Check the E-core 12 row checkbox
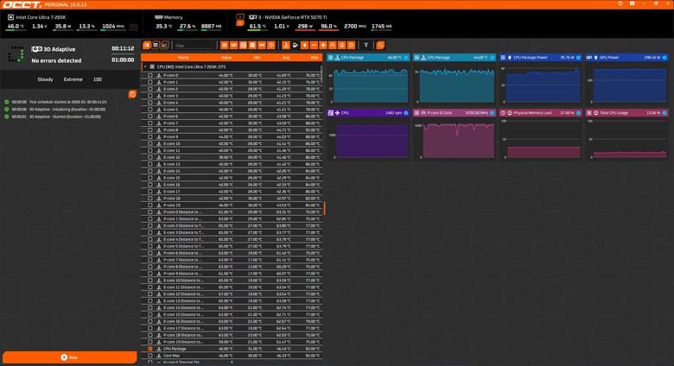The image size is (674, 366). point(150,157)
